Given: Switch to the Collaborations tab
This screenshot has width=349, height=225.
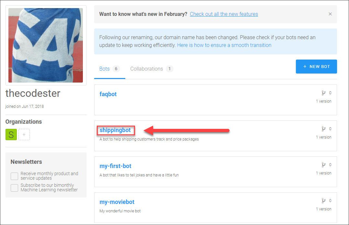Looking at the screenshot, I should coord(152,69).
